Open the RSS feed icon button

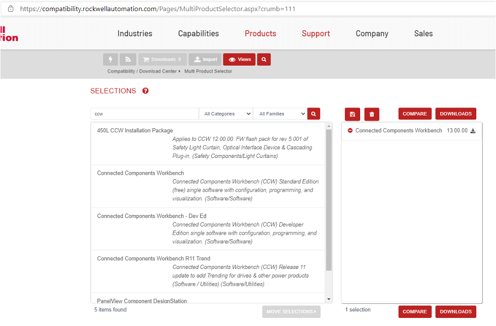click(128, 60)
